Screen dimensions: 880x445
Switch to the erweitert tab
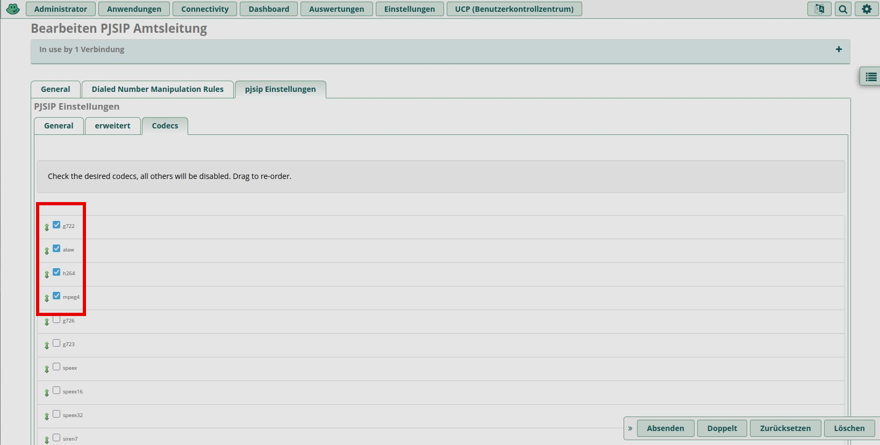coord(112,126)
